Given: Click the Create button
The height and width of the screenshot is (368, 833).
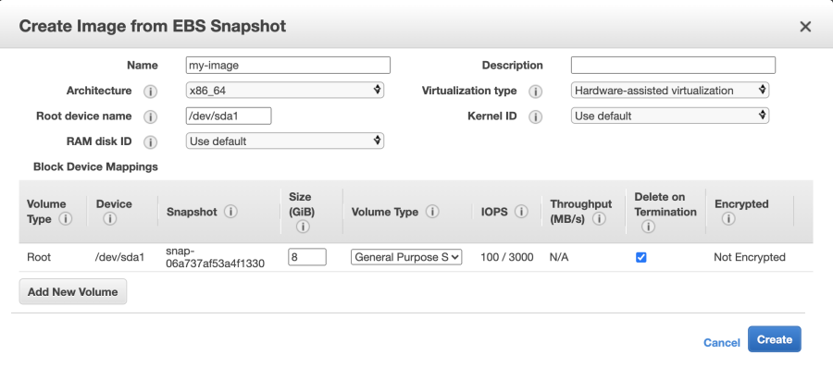Looking at the screenshot, I should [x=774, y=339].
